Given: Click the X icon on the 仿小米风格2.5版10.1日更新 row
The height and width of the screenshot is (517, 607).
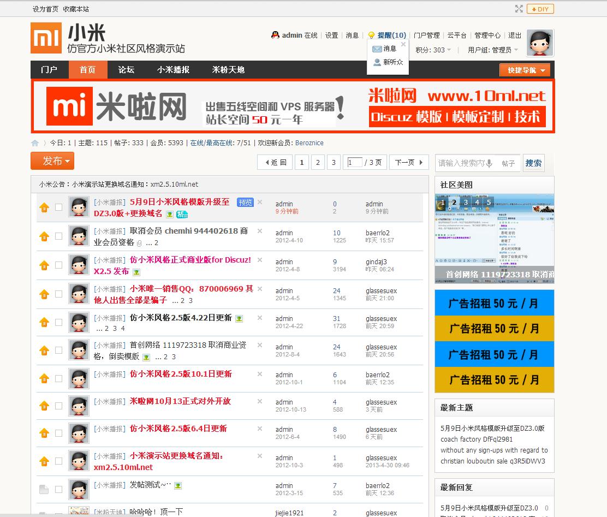Looking at the screenshot, I should pyautogui.click(x=260, y=374).
